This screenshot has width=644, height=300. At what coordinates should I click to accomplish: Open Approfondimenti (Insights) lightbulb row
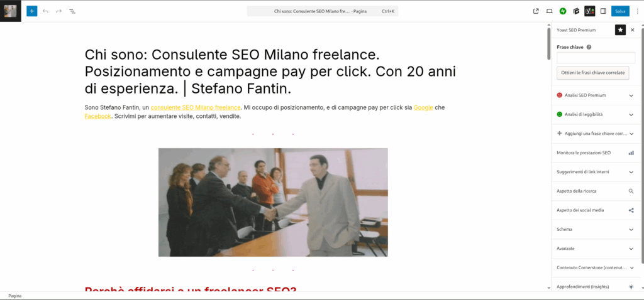point(595,286)
